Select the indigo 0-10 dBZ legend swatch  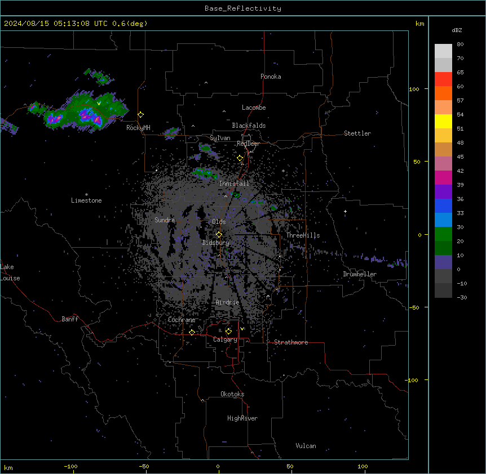pyautogui.click(x=443, y=262)
